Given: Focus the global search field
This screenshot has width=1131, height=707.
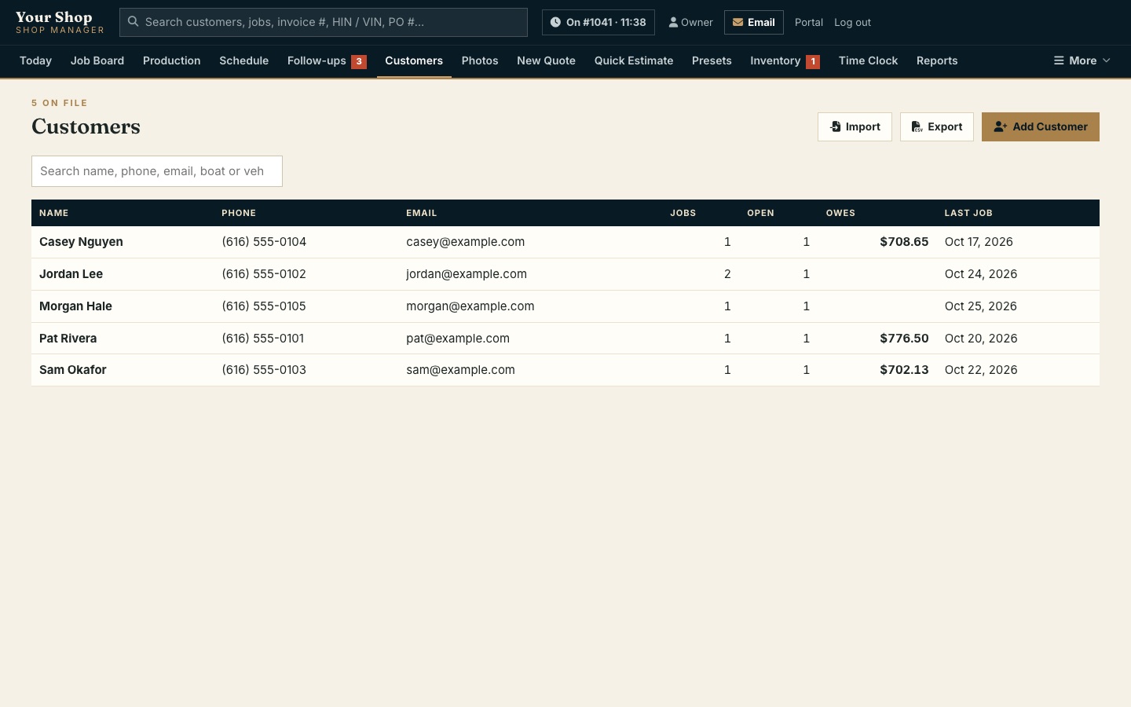Looking at the screenshot, I should [324, 22].
